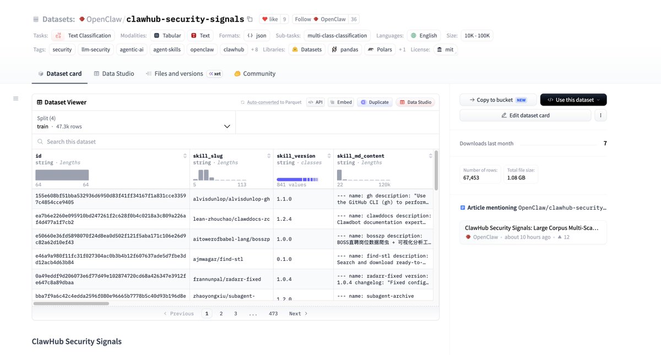Open the ClawHub Security Signals article card
Viewport: 661px width, 355px height.
533,232
